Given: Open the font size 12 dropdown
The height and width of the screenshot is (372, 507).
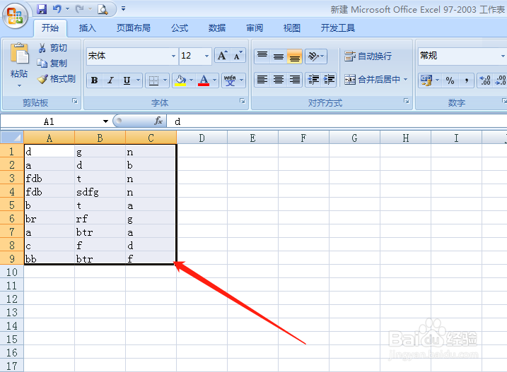Looking at the screenshot, I should [206, 56].
